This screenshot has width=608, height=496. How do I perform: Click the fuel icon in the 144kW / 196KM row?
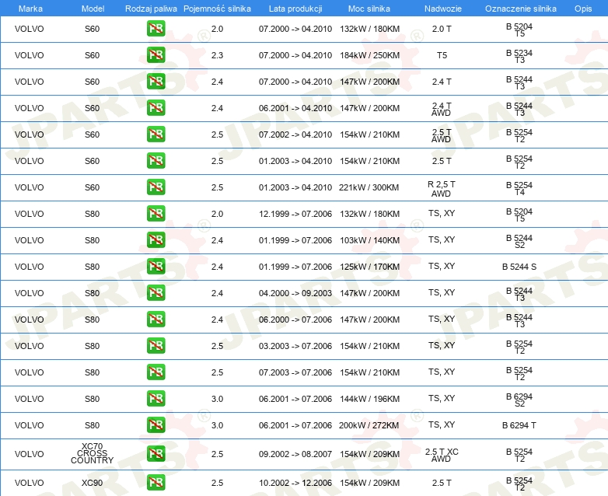pos(155,398)
